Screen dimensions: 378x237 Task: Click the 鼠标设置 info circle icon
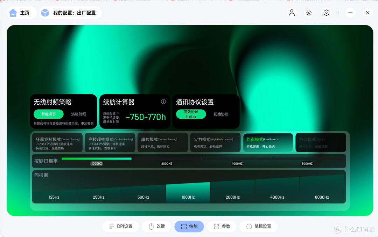249,227
